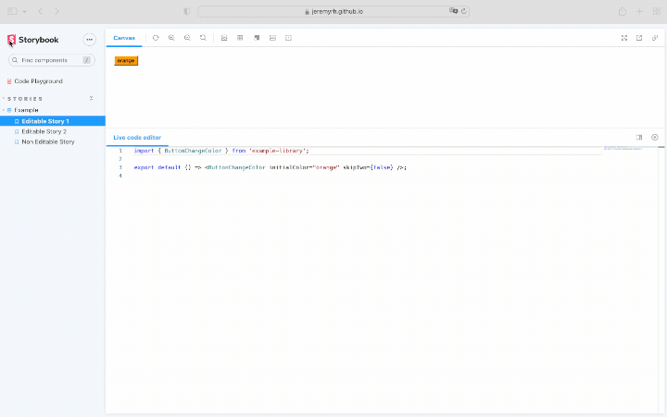
Task: Click the expand-all icon beside STORIES
Action: coord(91,98)
